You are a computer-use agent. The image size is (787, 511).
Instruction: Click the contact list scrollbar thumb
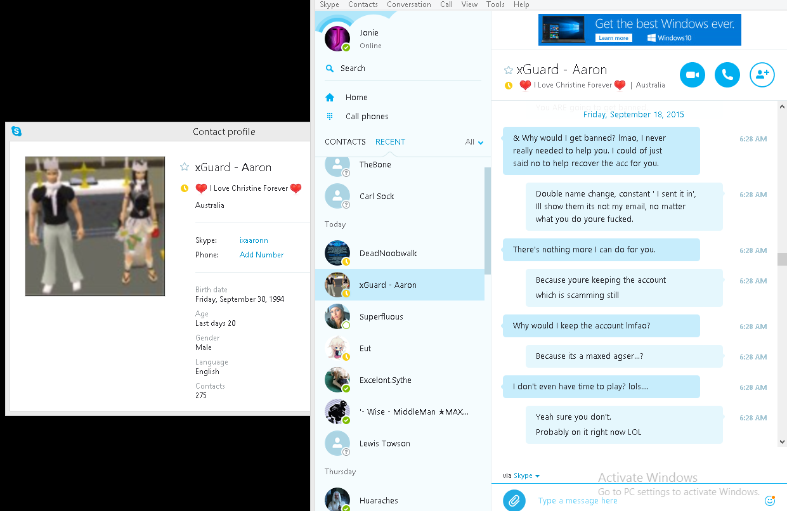(487, 221)
